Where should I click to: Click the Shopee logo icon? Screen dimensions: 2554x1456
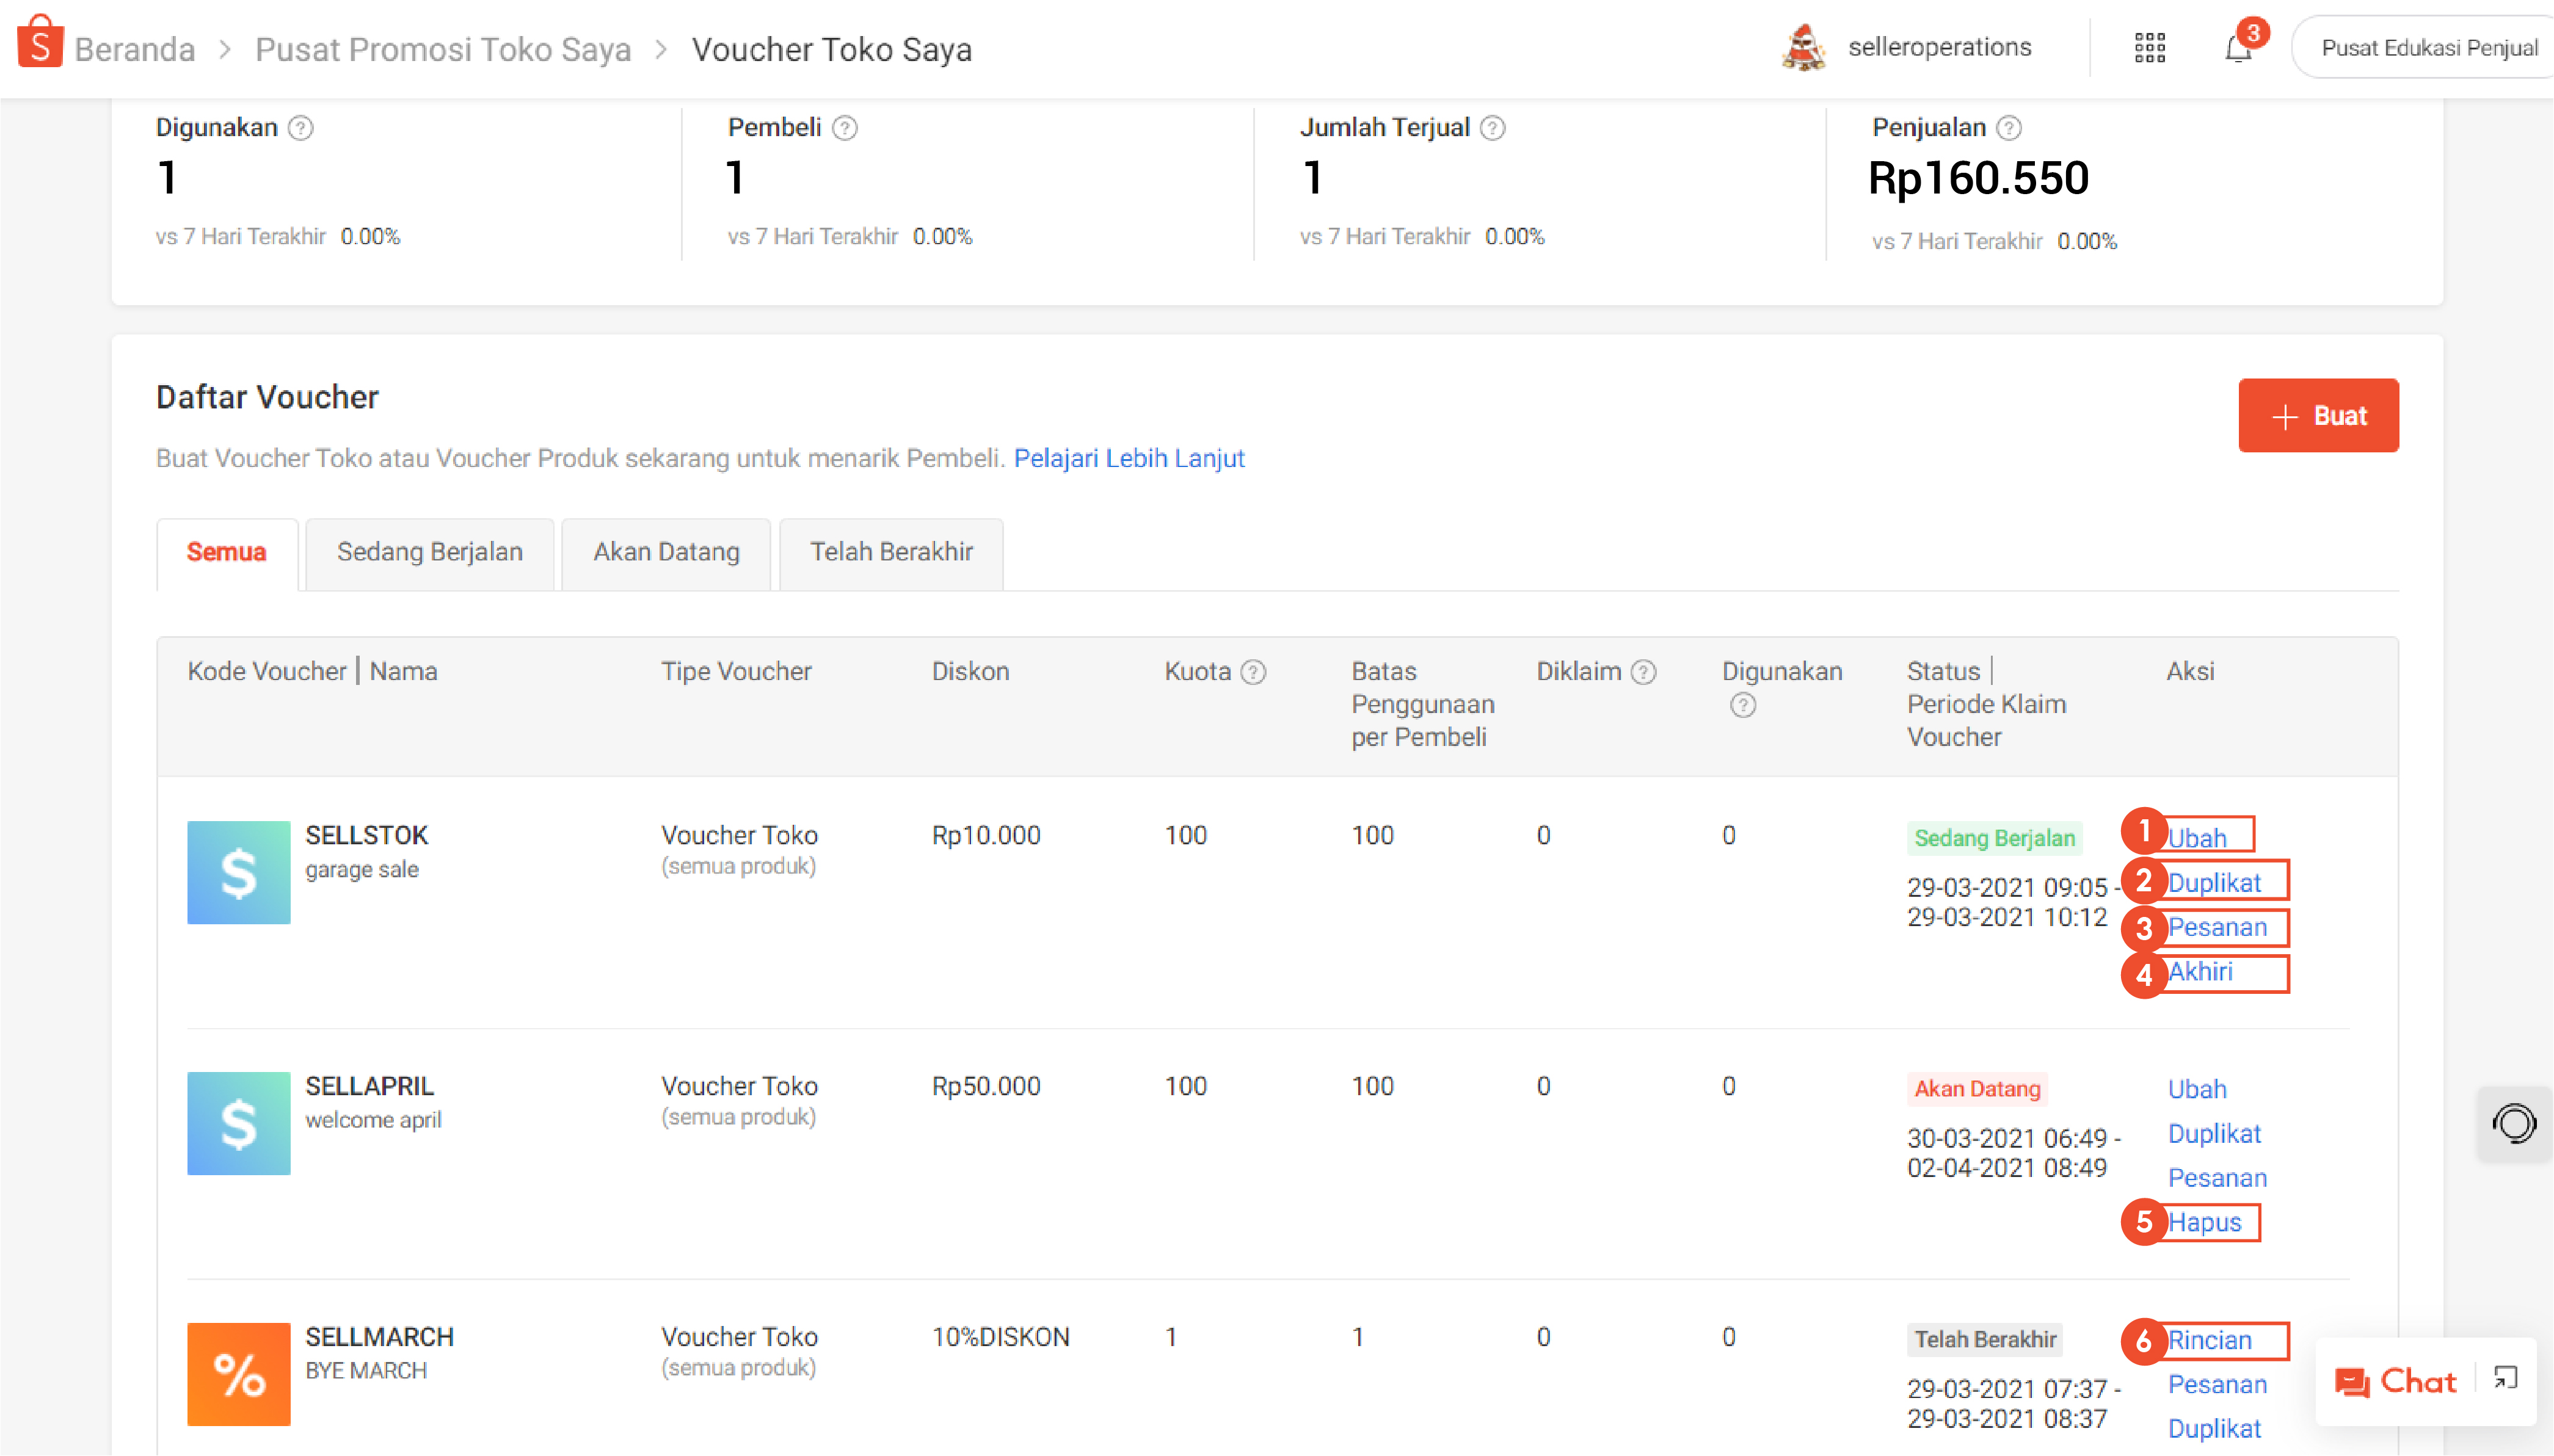click(x=40, y=43)
